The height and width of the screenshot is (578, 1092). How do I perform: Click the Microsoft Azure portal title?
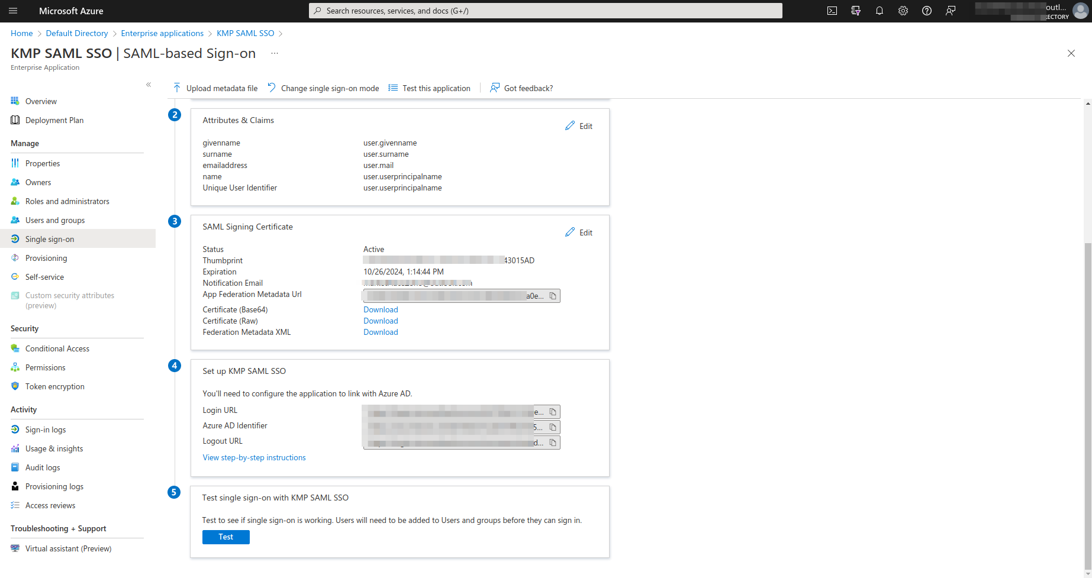tap(71, 11)
